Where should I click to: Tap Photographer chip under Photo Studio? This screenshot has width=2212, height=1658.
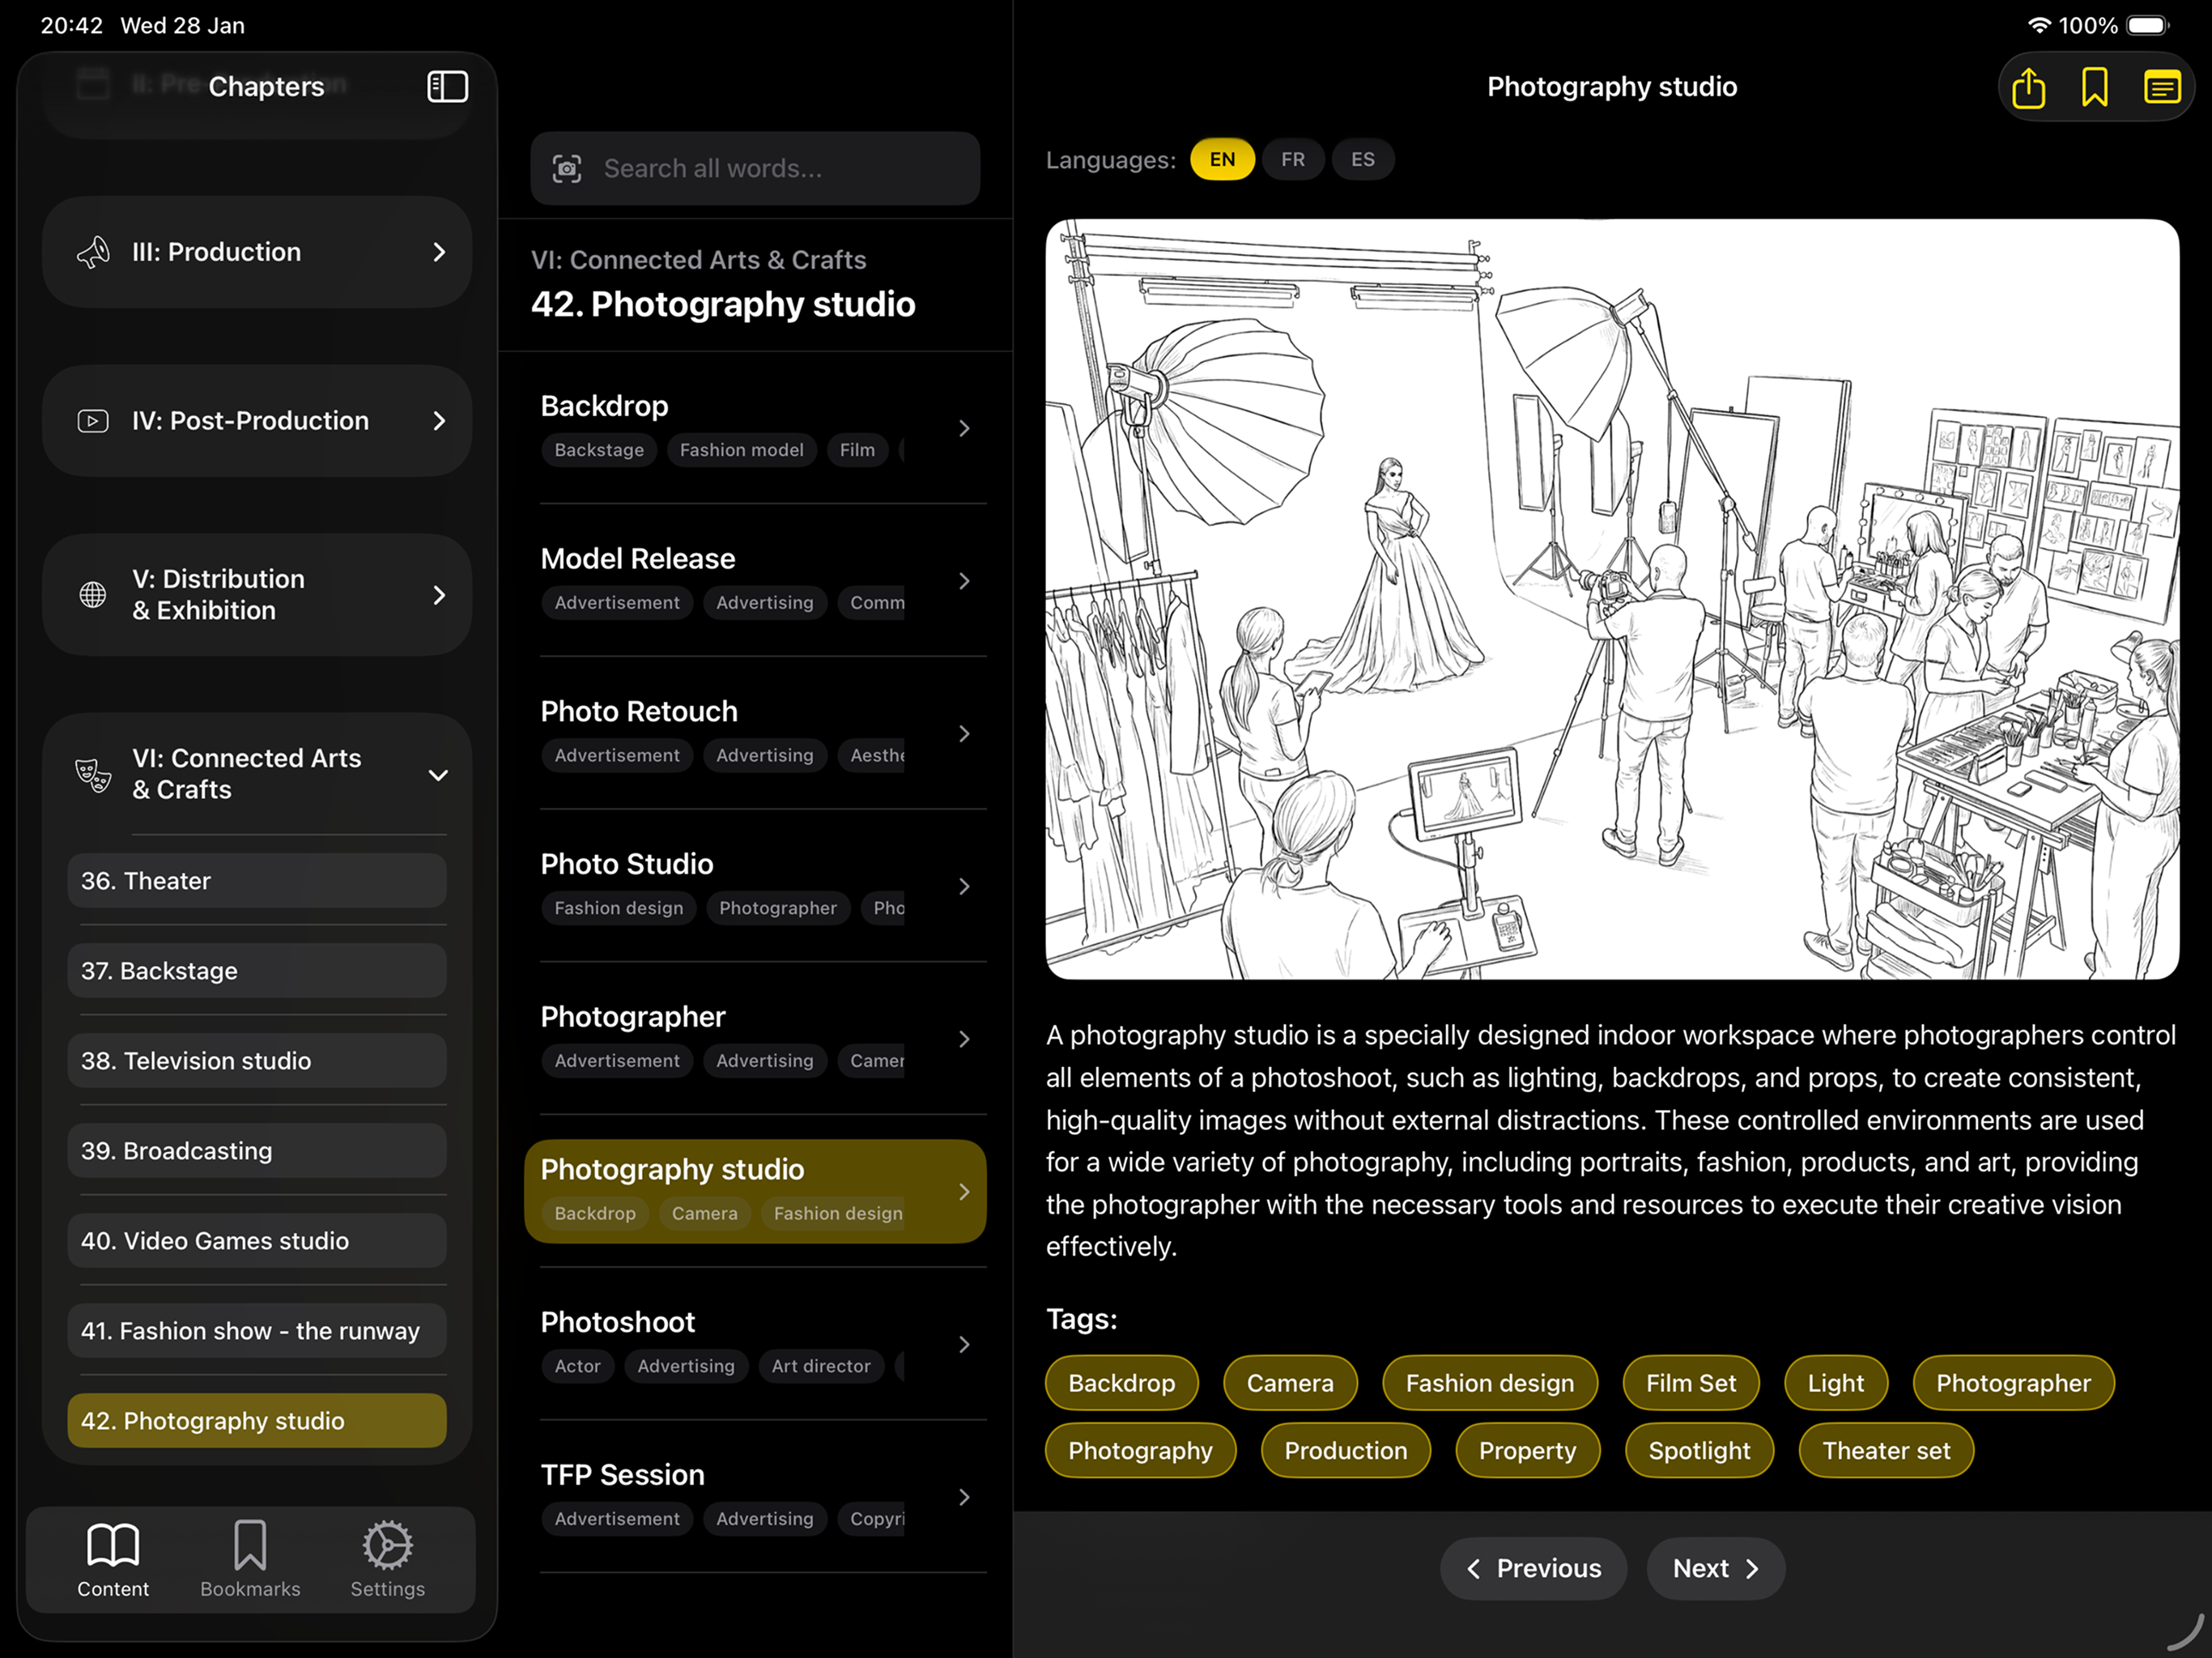click(778, 908)
